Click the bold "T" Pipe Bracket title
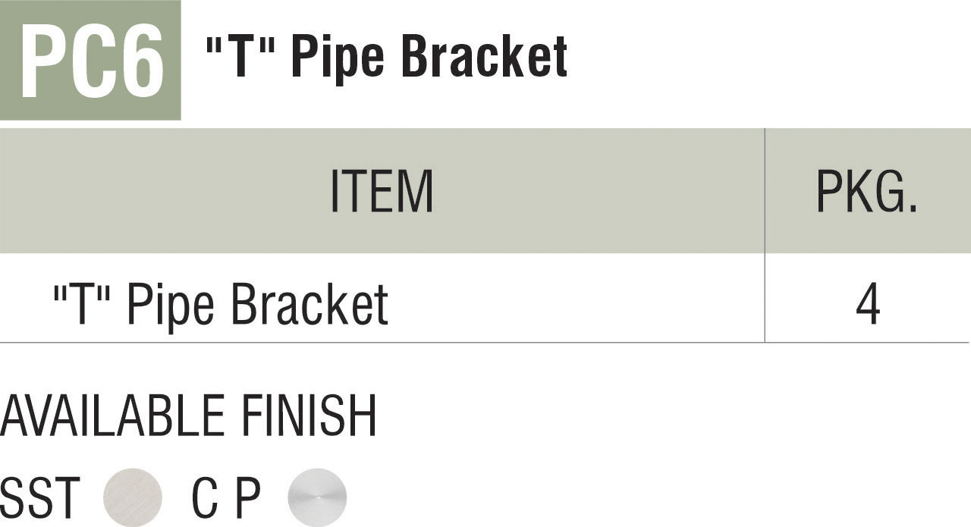The height and width of the screenshot is (527, 971). pyautogui.click(x=387, y=56)
